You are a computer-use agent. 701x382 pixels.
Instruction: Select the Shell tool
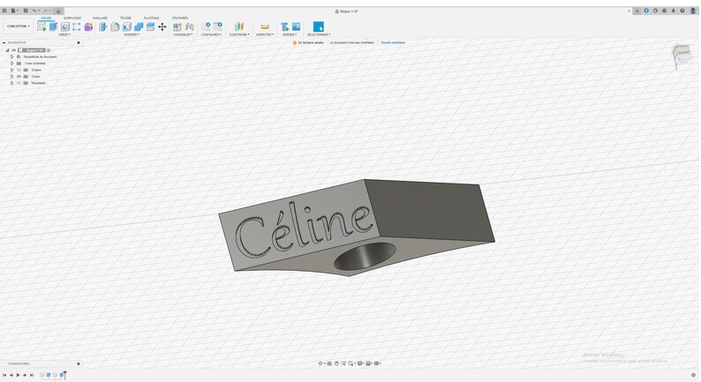click(x=127, y=26)
